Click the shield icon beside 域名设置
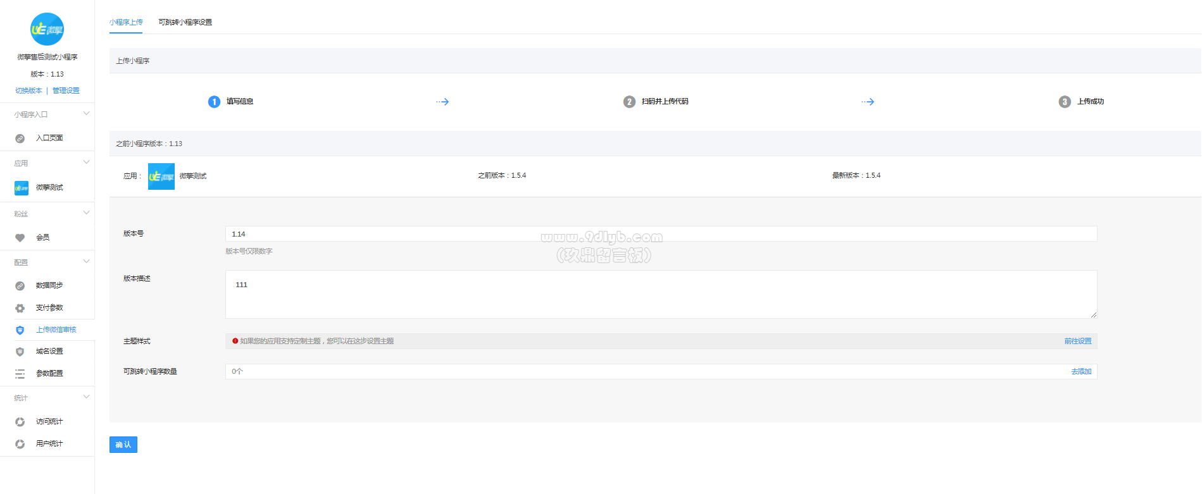This screenshot has height=494, width=1202. click(20, 352)
